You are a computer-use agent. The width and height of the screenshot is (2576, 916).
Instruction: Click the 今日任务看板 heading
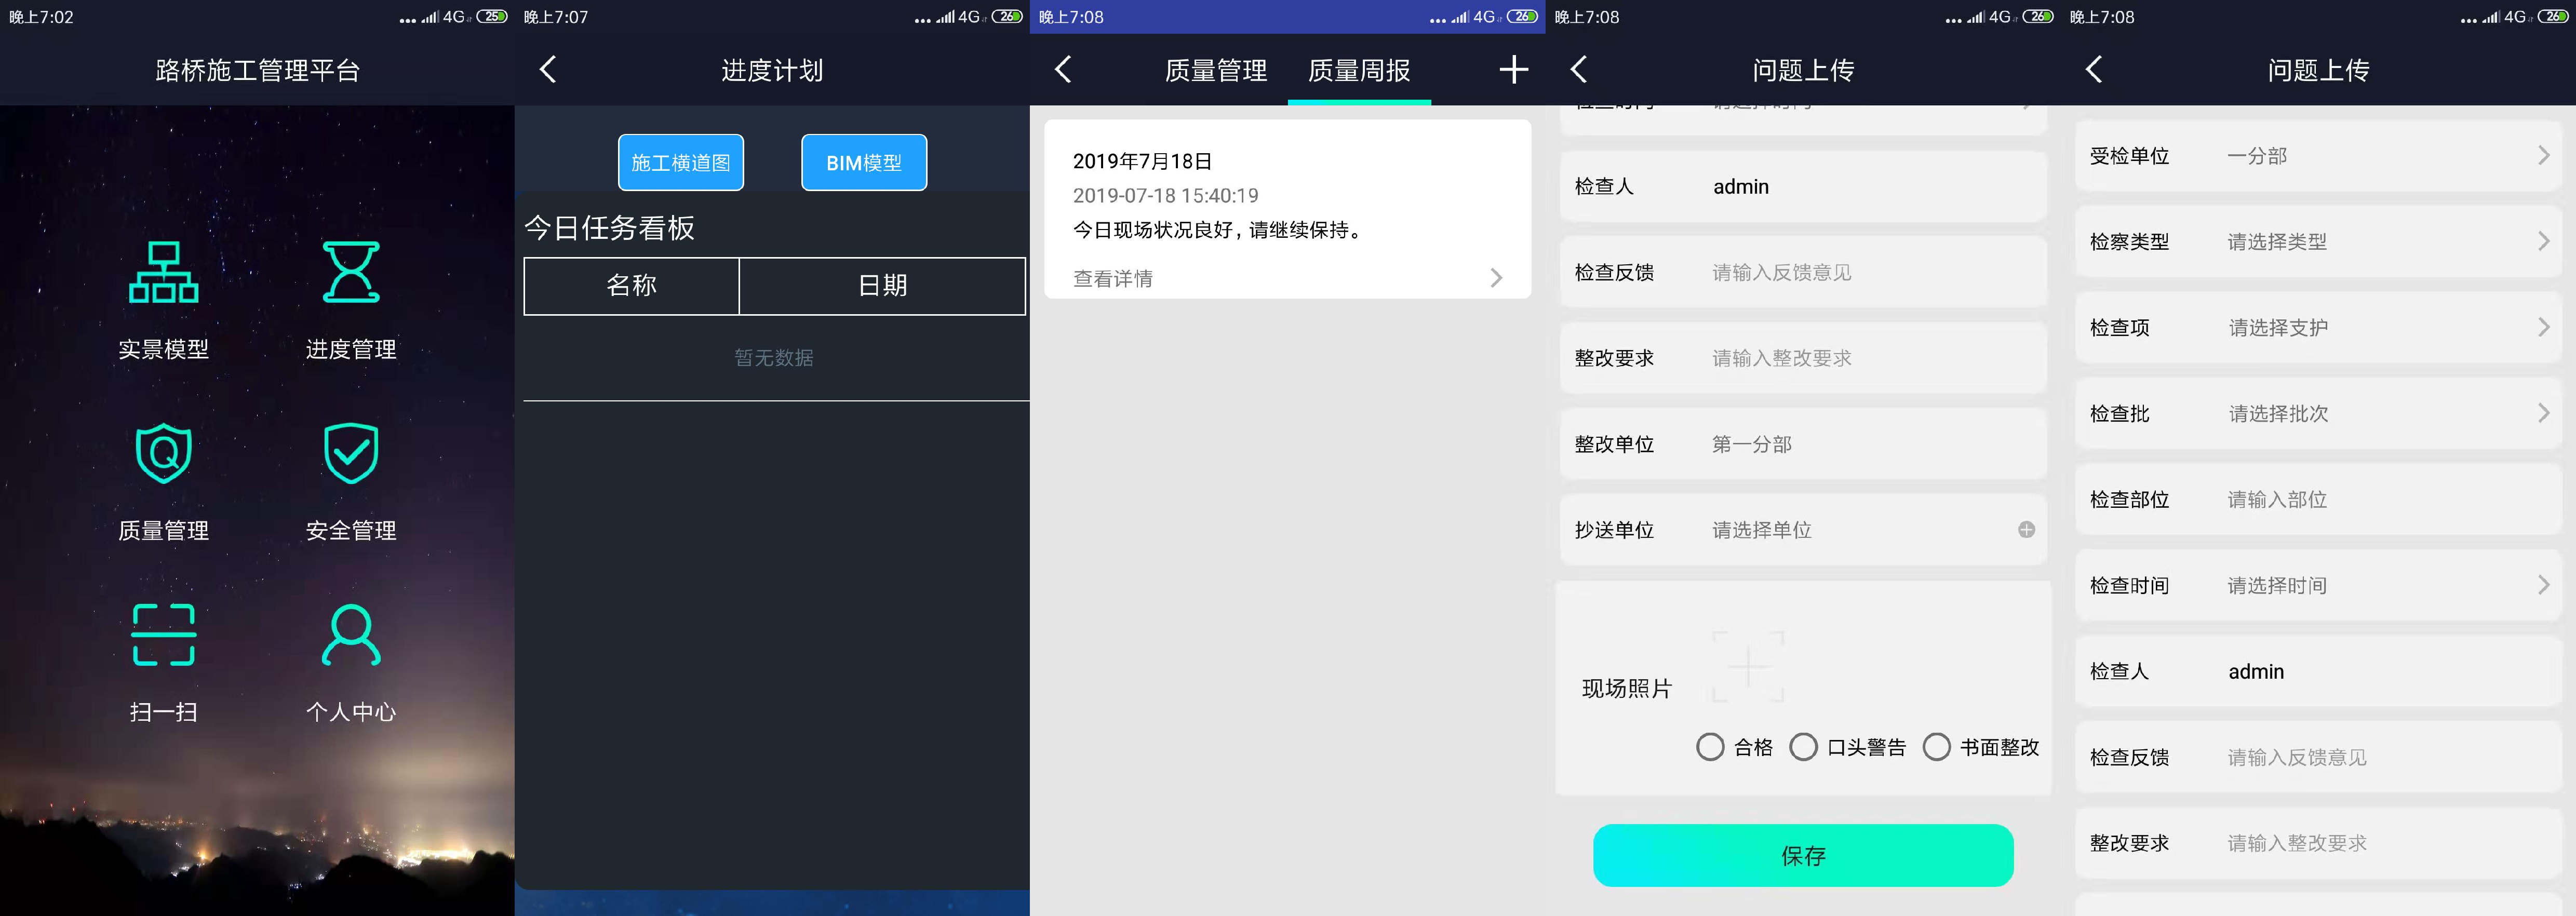(609, 228)
